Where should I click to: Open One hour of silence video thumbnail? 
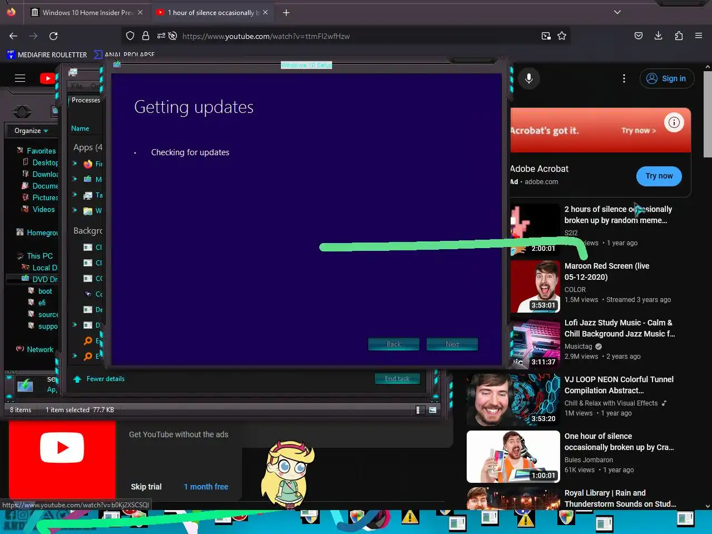coord(513,457)
